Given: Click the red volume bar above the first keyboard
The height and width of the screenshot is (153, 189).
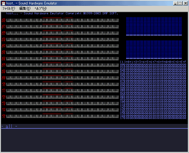Looking at the screenshot, I should click(x=52, y=18).
